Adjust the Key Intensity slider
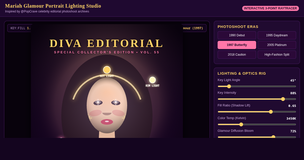The image size is (304, 160). point(257,99)
